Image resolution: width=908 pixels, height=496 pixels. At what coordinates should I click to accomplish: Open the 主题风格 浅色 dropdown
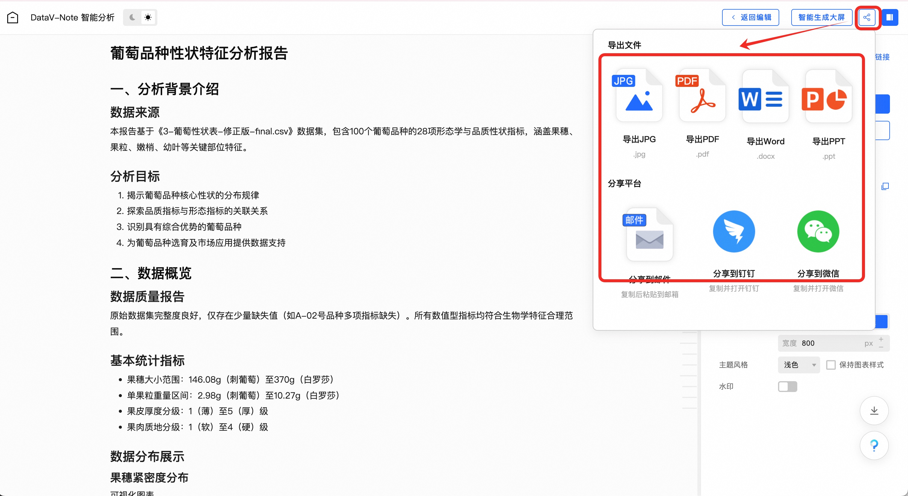click(x=799, y=365)
